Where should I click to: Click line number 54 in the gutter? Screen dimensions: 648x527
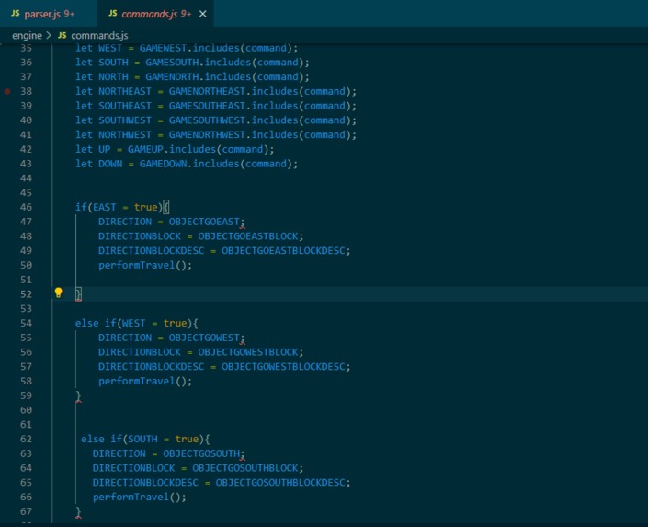pyautogui.click(x=26, y=323)
